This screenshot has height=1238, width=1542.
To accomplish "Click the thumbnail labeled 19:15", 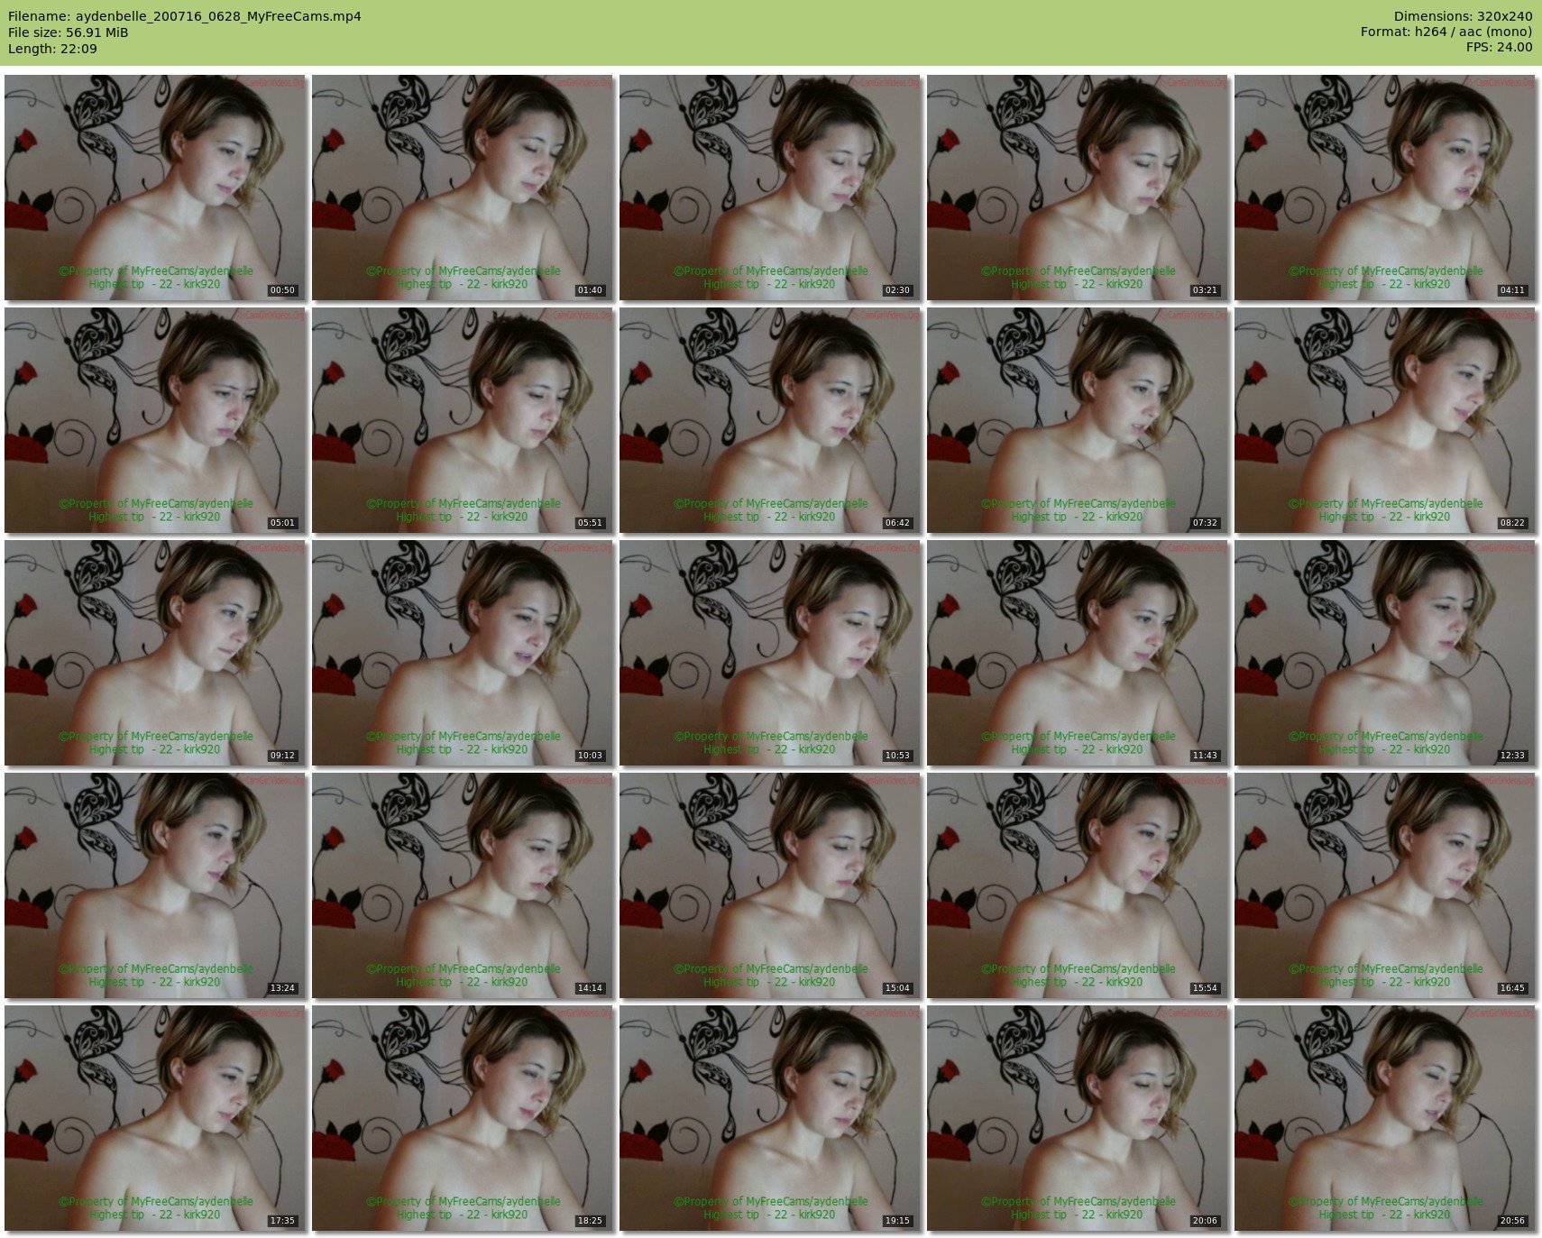I will click(x=770, y=1118).
